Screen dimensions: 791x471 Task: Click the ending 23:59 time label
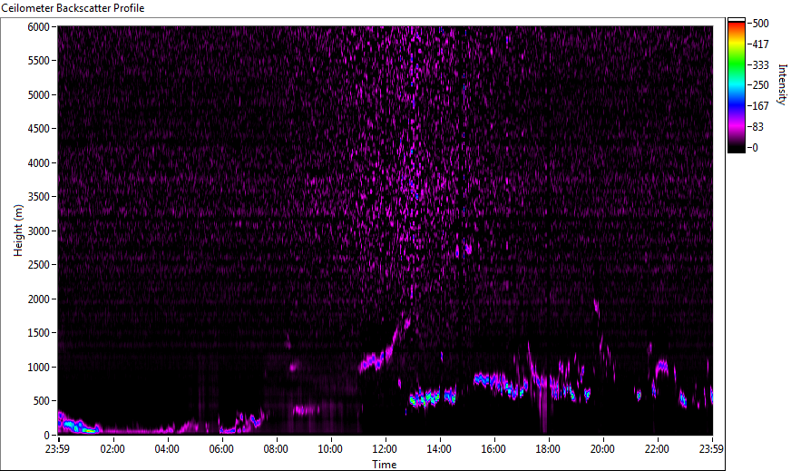712,449
